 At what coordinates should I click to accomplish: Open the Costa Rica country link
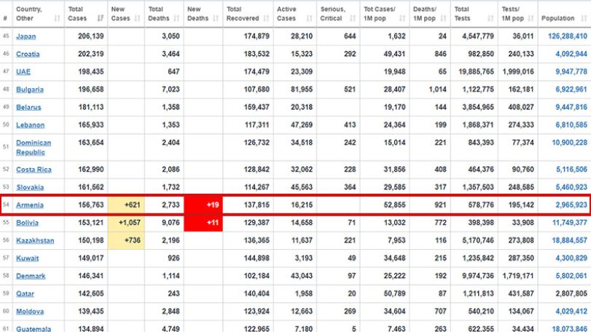34,170
